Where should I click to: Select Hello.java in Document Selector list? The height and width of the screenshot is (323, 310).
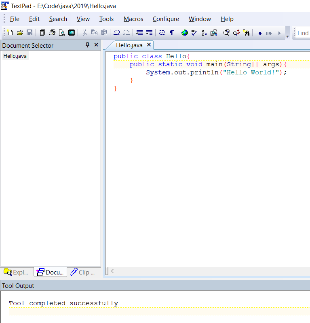15,56
